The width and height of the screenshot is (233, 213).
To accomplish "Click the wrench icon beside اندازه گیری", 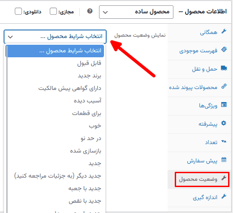I will click(x=224, y=196).
